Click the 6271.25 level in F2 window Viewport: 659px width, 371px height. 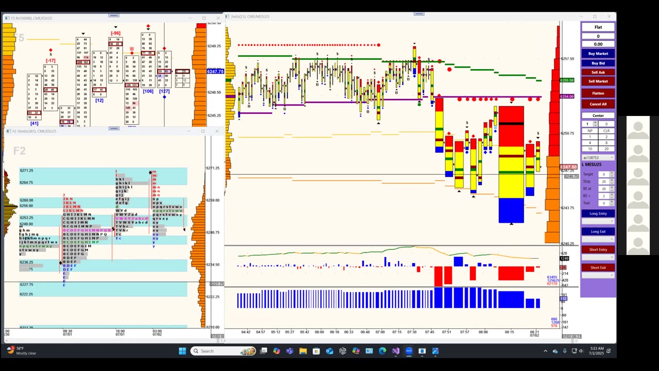pos(26,171)
